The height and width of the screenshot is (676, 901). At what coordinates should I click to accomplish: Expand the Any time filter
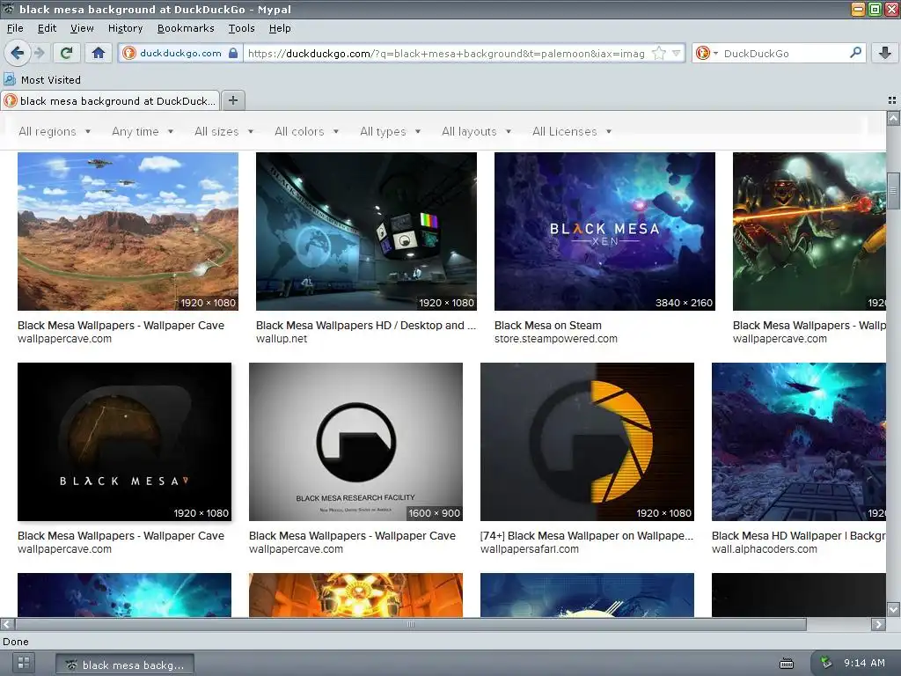tap(143, 132)
